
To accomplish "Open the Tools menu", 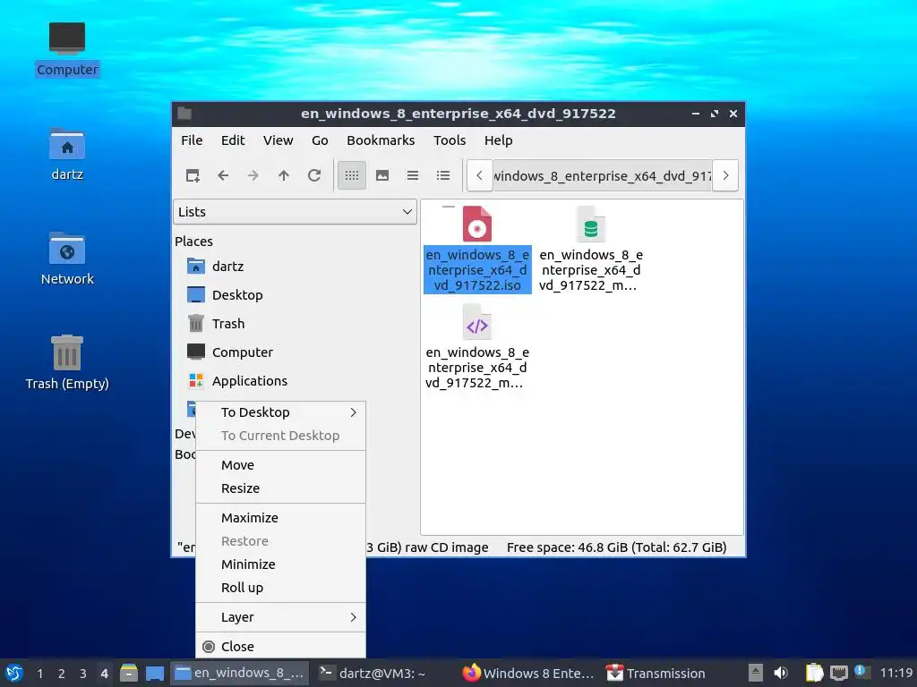I will tap(450, 140).
